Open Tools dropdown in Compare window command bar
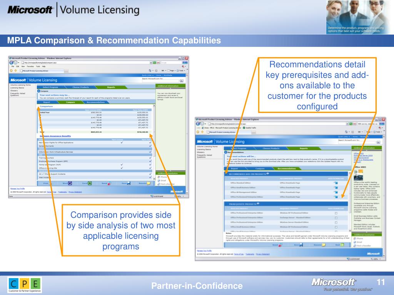Screen dimensions: 394x295 pos(181,71)
